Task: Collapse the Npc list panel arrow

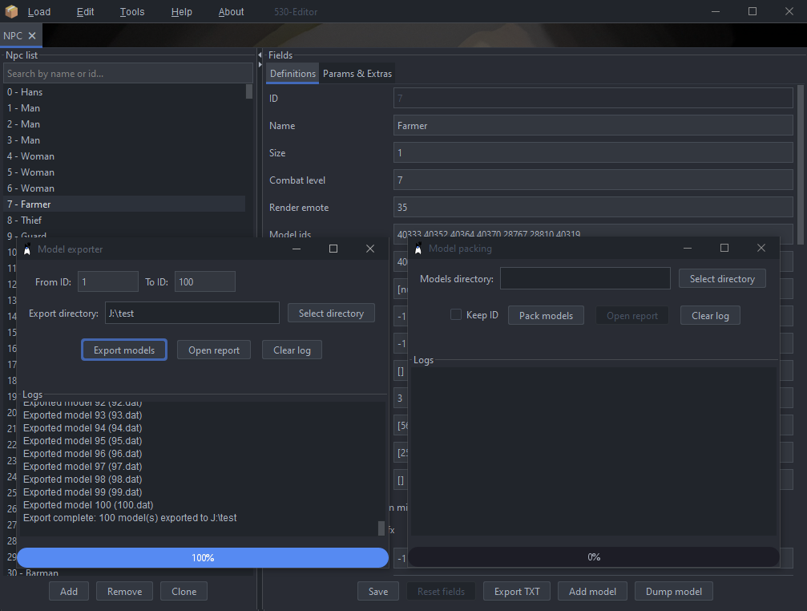Action: (x=260, y=55)
